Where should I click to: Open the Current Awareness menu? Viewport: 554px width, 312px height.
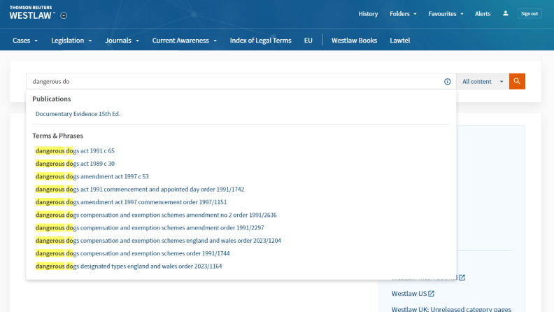tap(185, 41)
